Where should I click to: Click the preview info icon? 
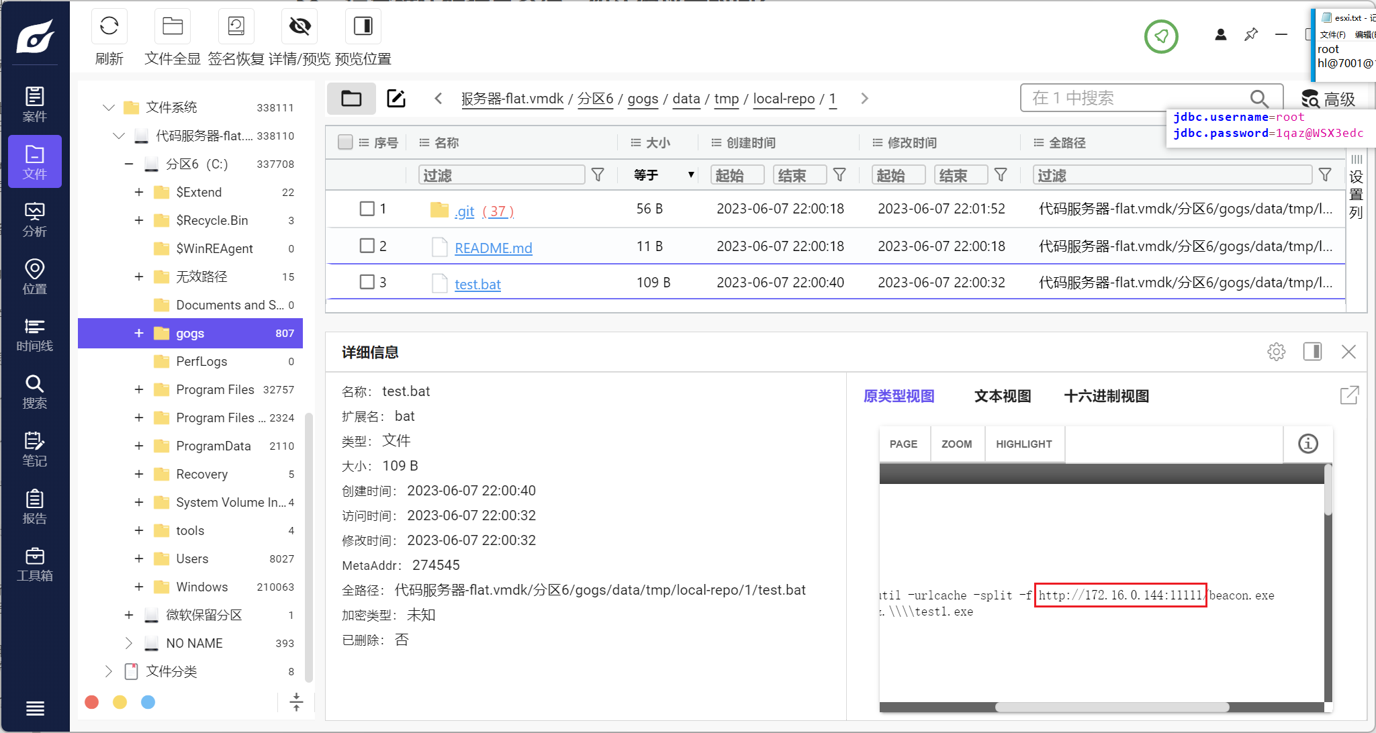(1308, 444)
